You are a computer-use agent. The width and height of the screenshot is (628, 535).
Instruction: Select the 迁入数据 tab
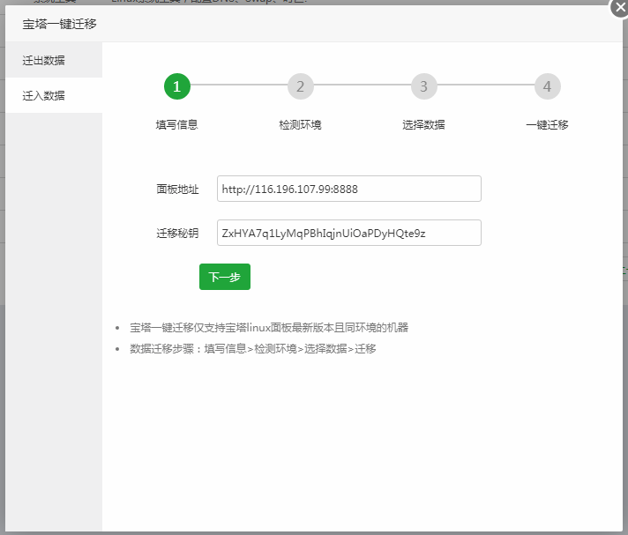coord(44,95)
